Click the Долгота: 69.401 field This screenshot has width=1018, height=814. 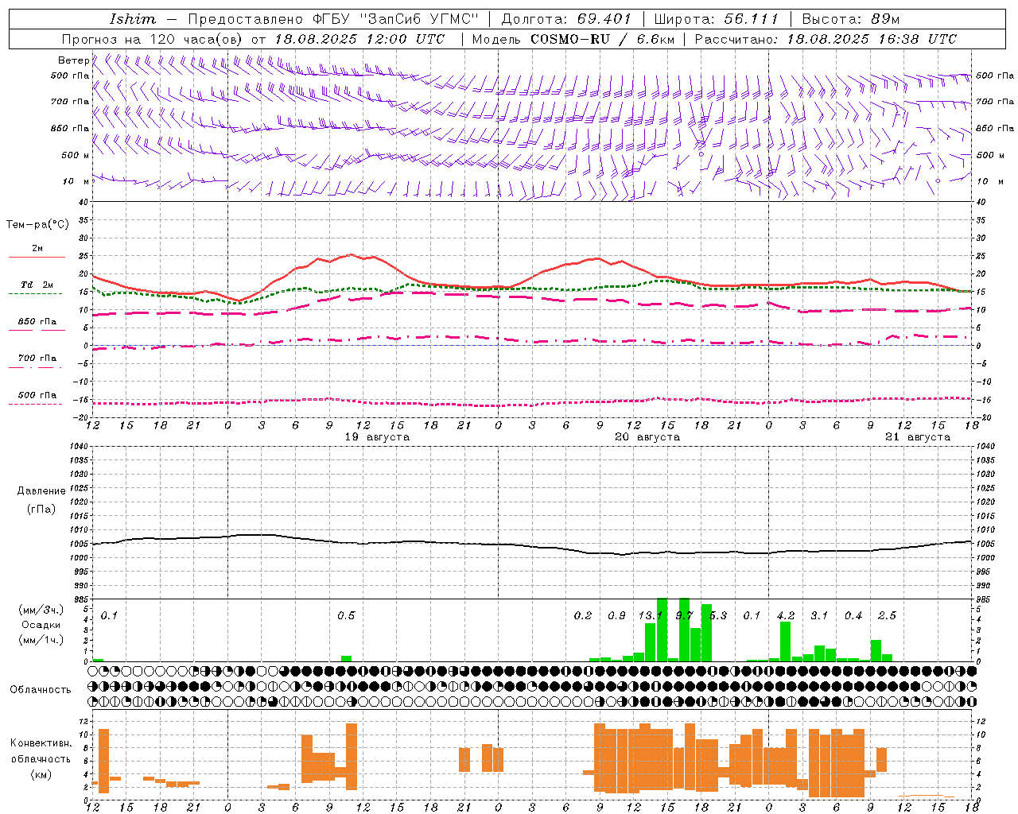click(x=566, y=19)
